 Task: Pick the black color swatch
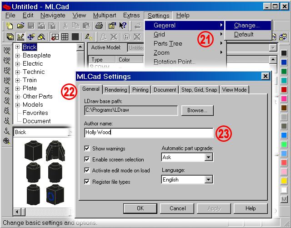[284, 53]
